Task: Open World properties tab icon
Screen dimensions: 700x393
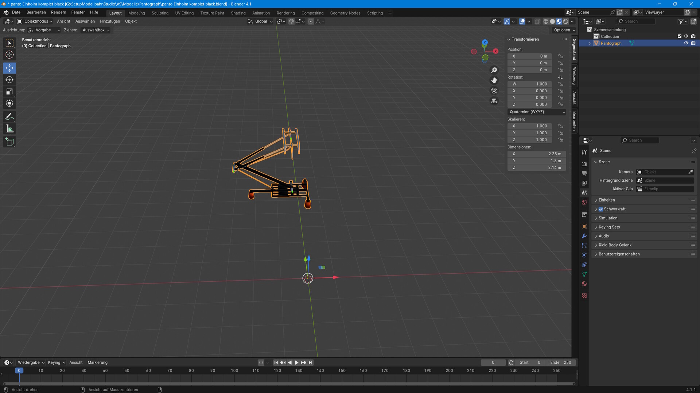Action: coord(584,202)
